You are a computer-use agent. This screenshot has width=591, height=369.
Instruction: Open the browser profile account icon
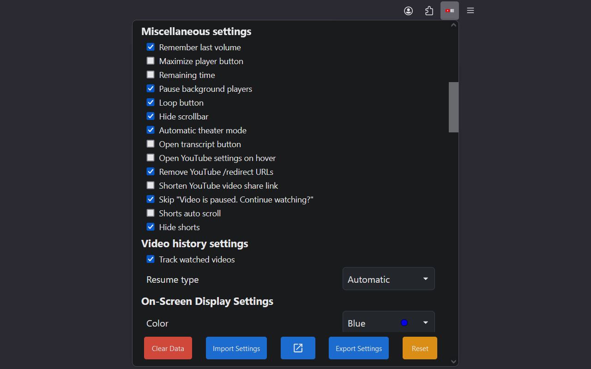tap(408, 10)
